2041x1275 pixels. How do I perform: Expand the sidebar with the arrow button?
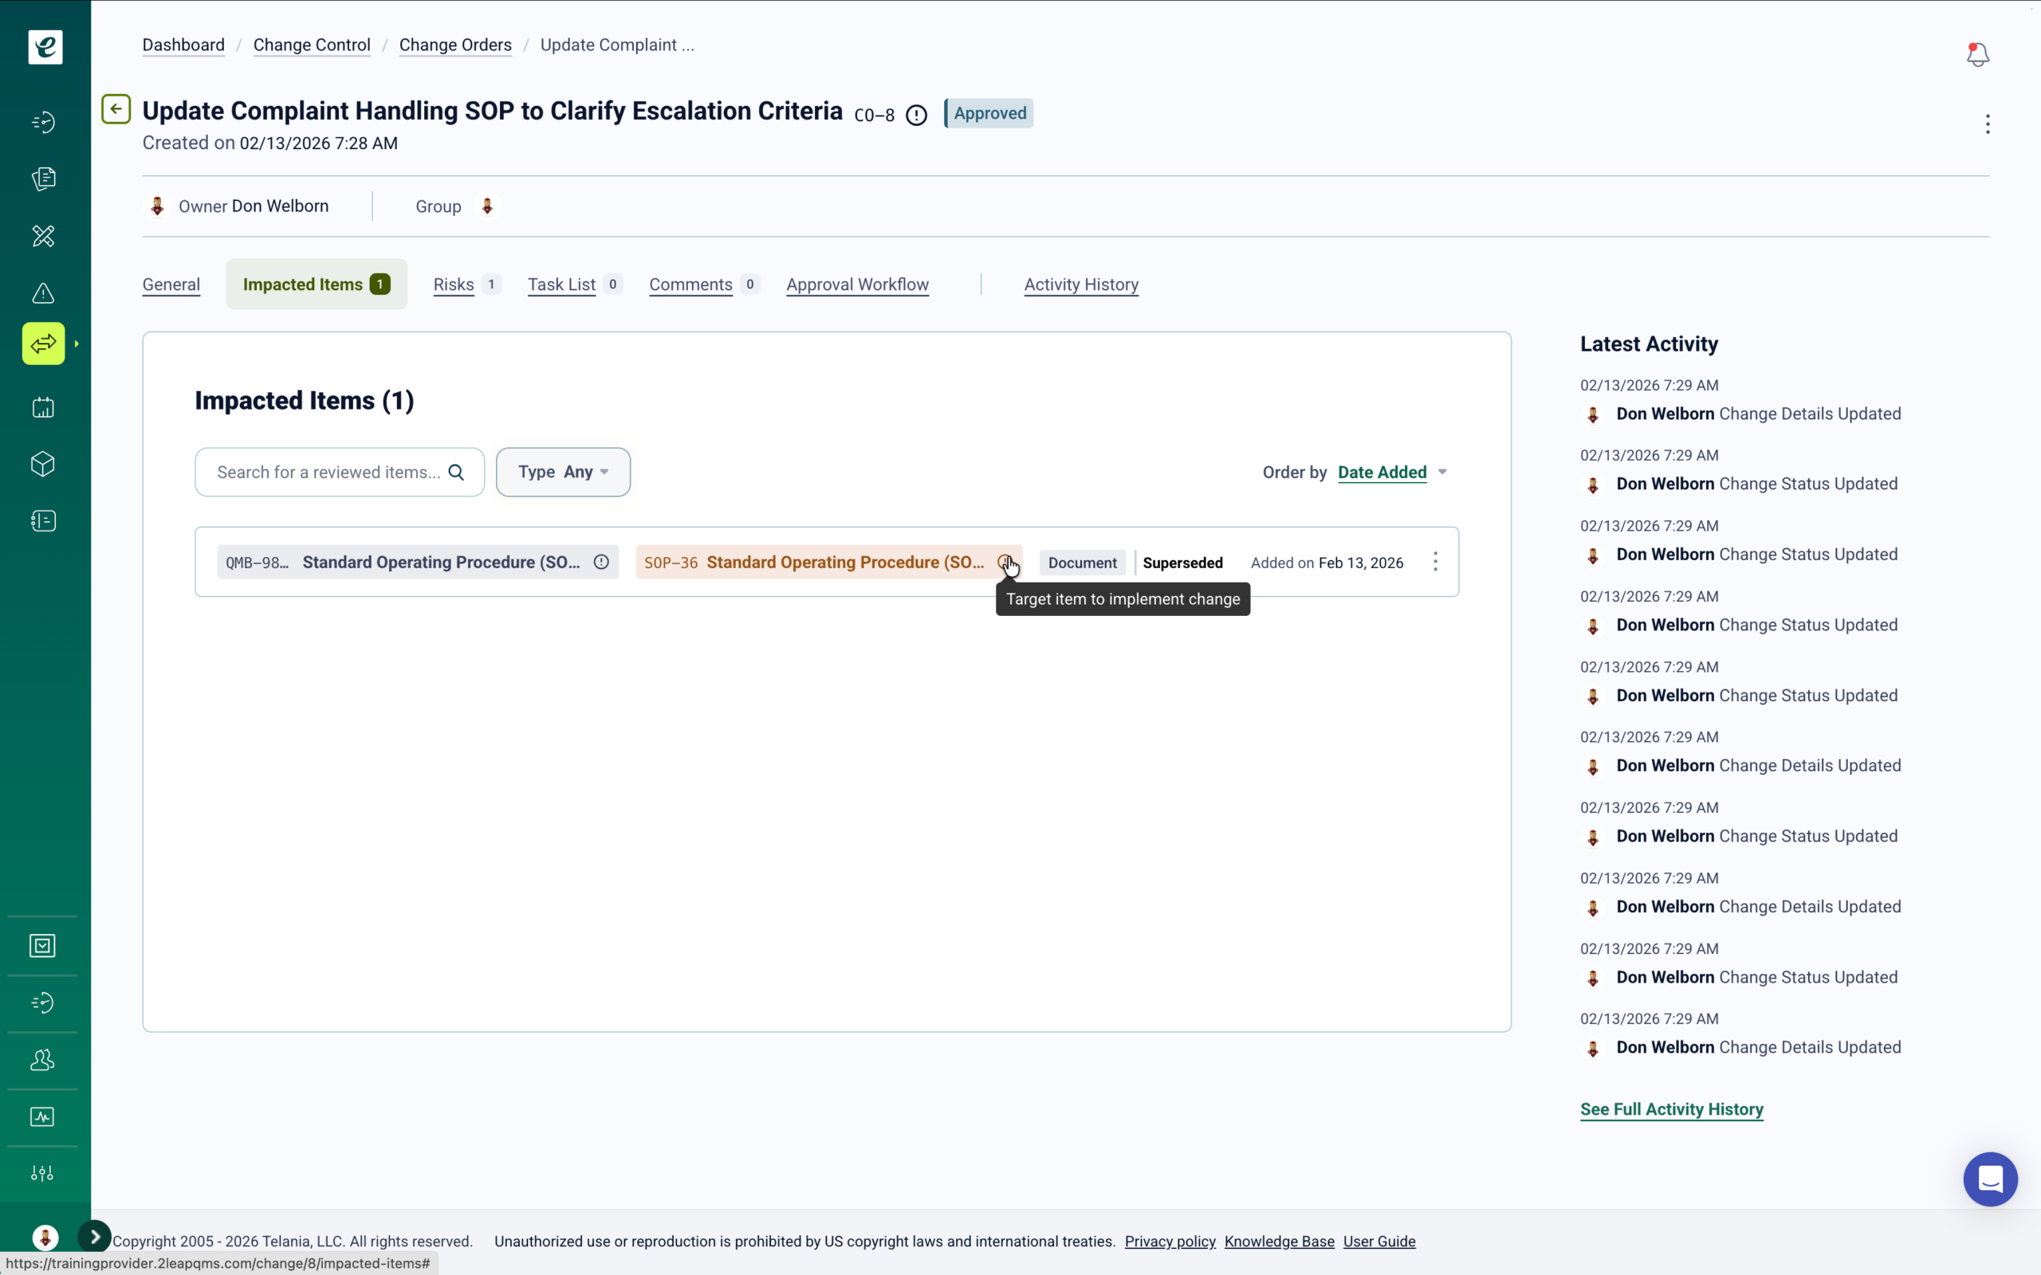click(94, 1236)
